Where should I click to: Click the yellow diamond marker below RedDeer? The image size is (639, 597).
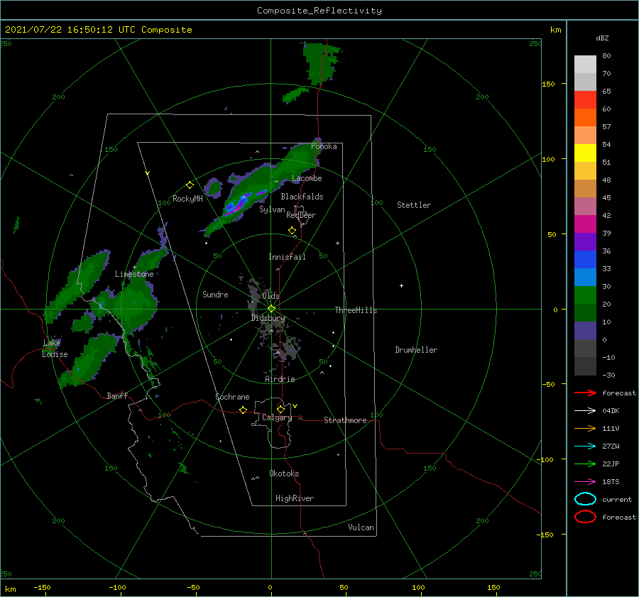[x=293, y=231]
